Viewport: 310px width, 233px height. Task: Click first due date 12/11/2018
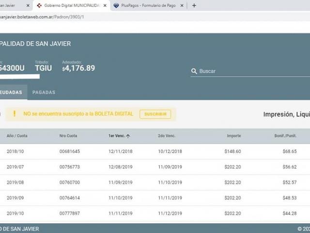point(121,151)
